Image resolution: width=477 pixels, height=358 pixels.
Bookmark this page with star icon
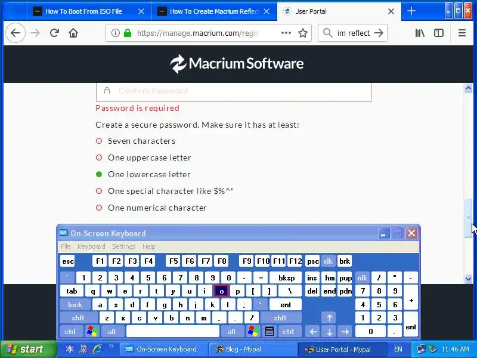tap(303, 33)
